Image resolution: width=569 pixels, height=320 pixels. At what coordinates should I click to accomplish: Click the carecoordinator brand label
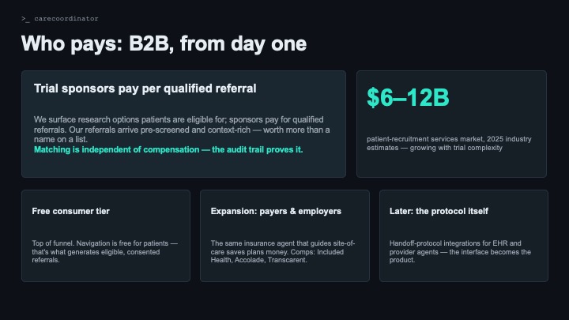(x=66, y=18)
